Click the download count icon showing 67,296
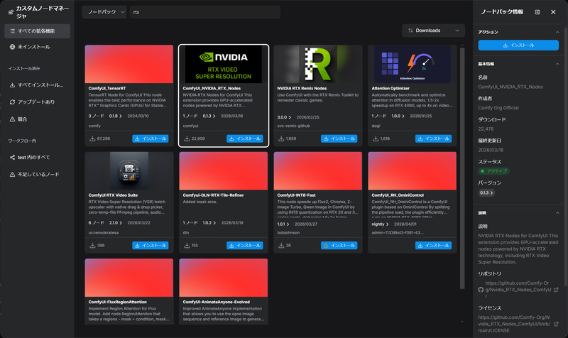Screen dimensions: 568x338 point(92,138)
